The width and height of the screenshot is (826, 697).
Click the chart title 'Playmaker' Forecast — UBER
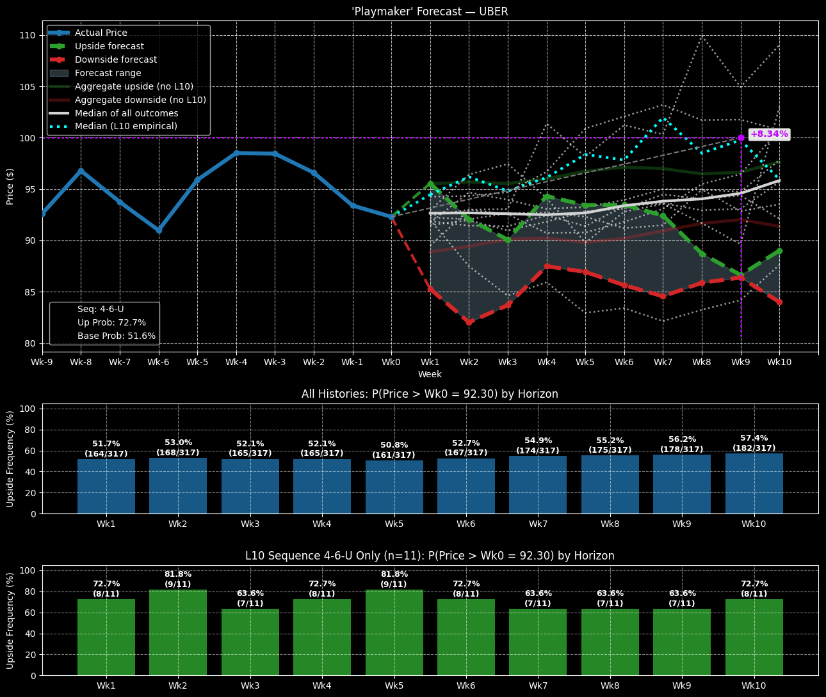(430, 12)
